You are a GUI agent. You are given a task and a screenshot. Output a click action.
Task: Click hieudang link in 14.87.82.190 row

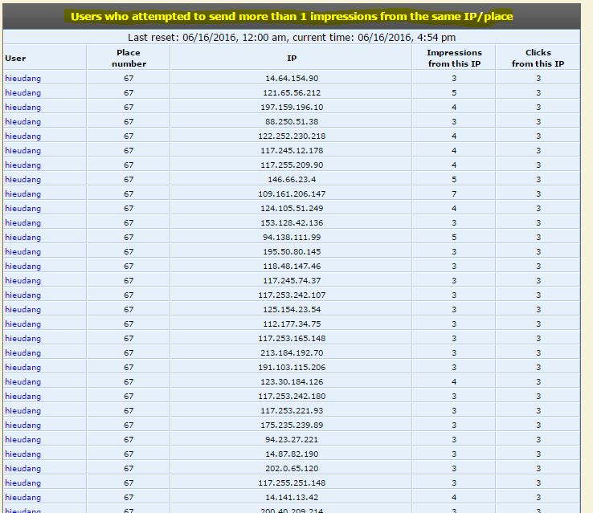coord(22,454)
